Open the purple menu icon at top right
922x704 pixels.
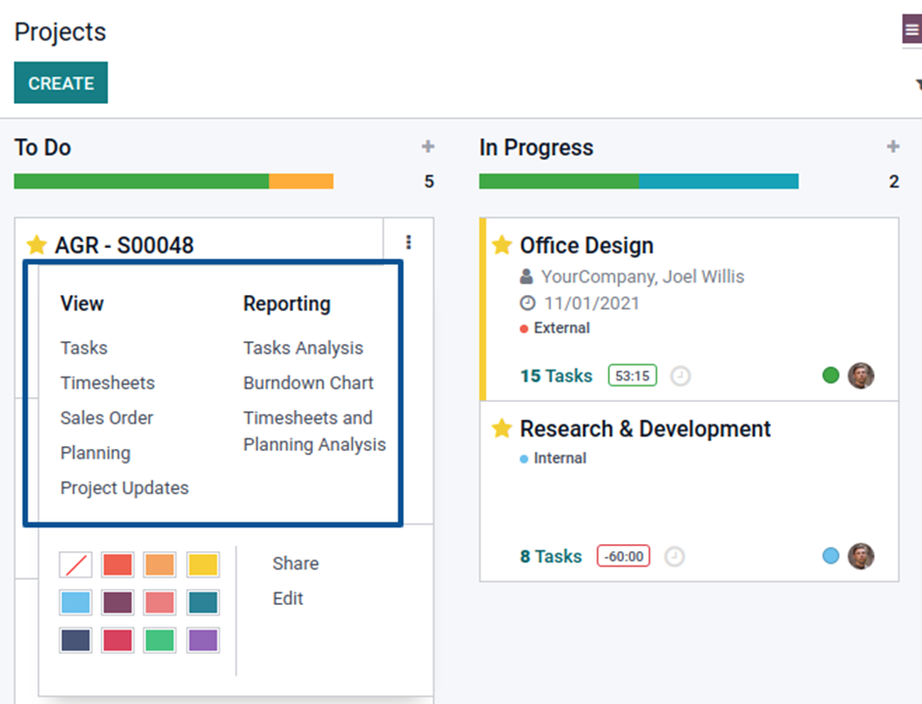(x=911, y=29)
